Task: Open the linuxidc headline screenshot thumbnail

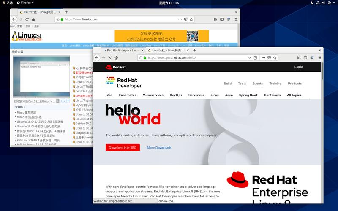Action: (41, 77)
